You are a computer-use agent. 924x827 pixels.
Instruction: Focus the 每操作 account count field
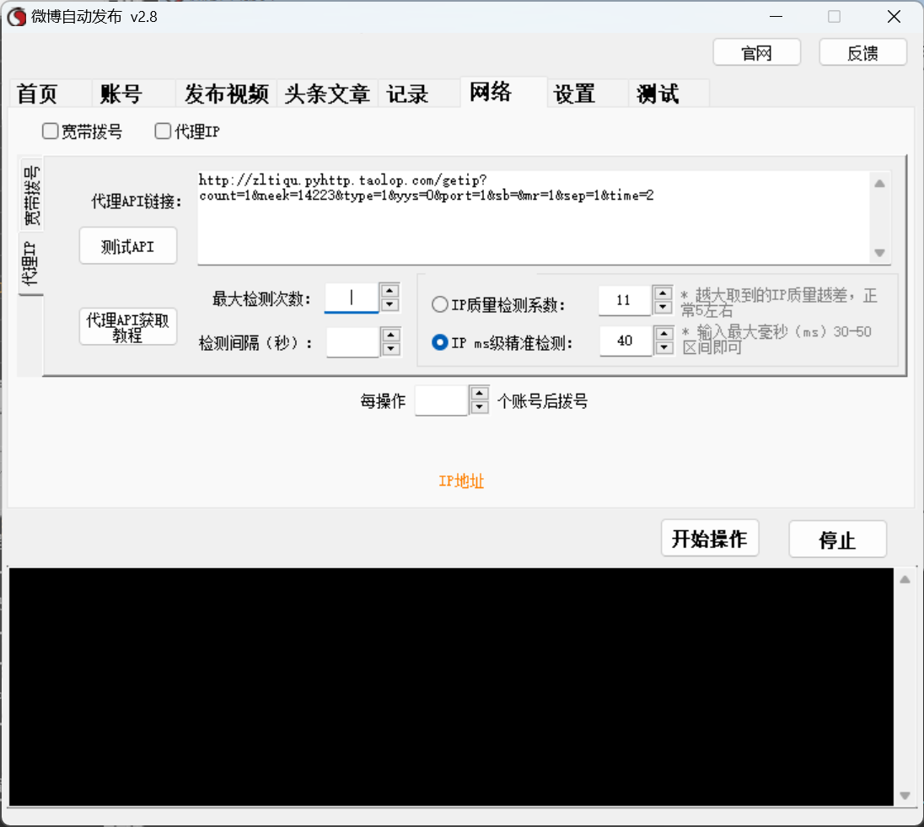point(442,400)
